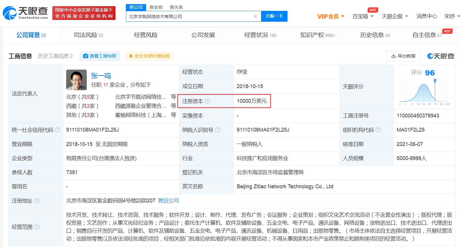Click the 张一鸣 name link

click(101, 76)
